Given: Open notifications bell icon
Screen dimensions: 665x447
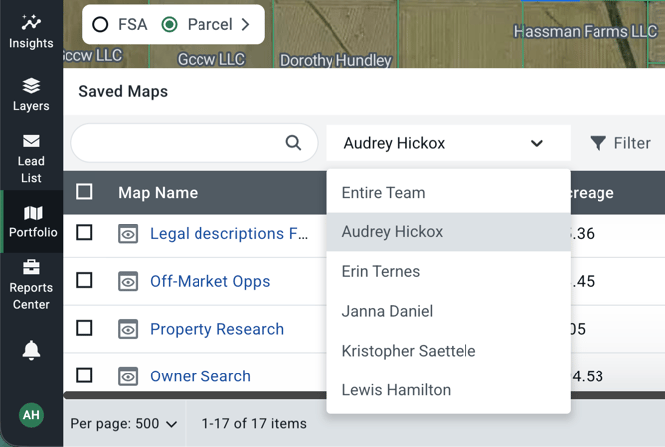Looking at the screenshot, I should pos(31,350).
